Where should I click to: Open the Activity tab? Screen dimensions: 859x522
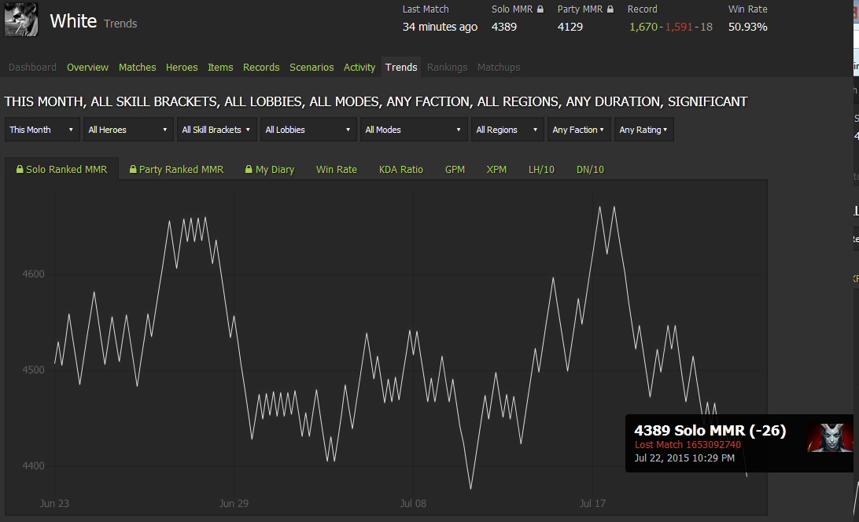359,68
